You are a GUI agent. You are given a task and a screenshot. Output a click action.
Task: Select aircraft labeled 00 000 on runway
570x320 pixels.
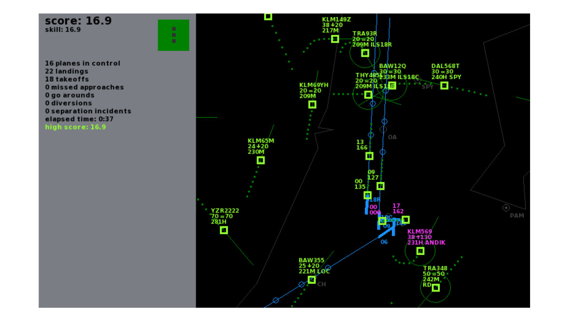[x=382, y=221]
